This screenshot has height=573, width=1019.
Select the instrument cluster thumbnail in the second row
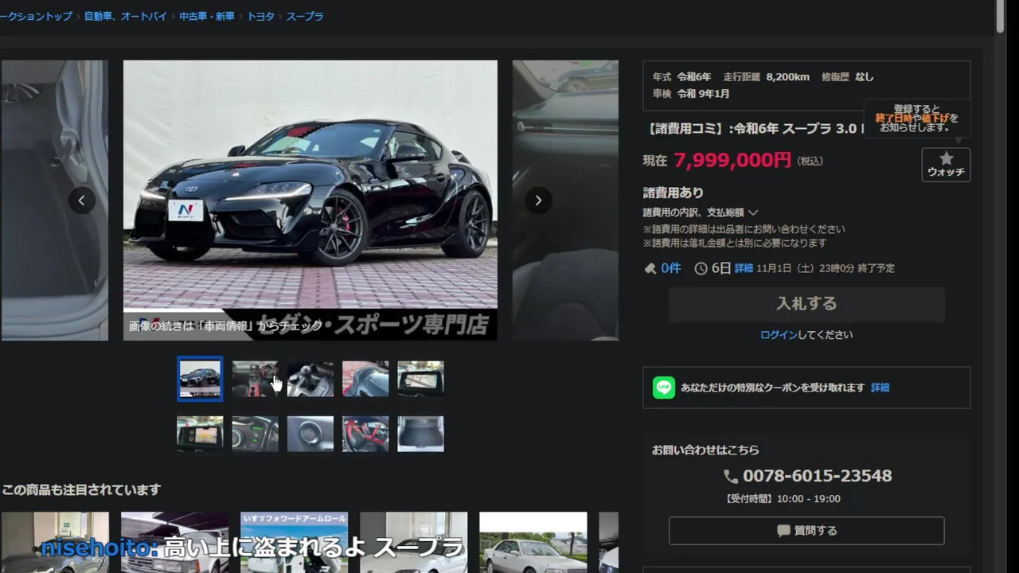coord(255,434)
